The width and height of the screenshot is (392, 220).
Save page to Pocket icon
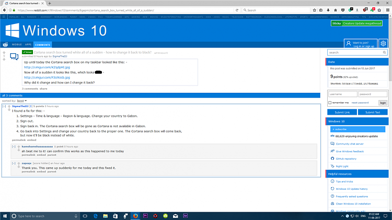click(x=343, y=10)
